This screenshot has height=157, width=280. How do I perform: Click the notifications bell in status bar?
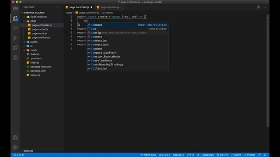click(x=265, y=155)
